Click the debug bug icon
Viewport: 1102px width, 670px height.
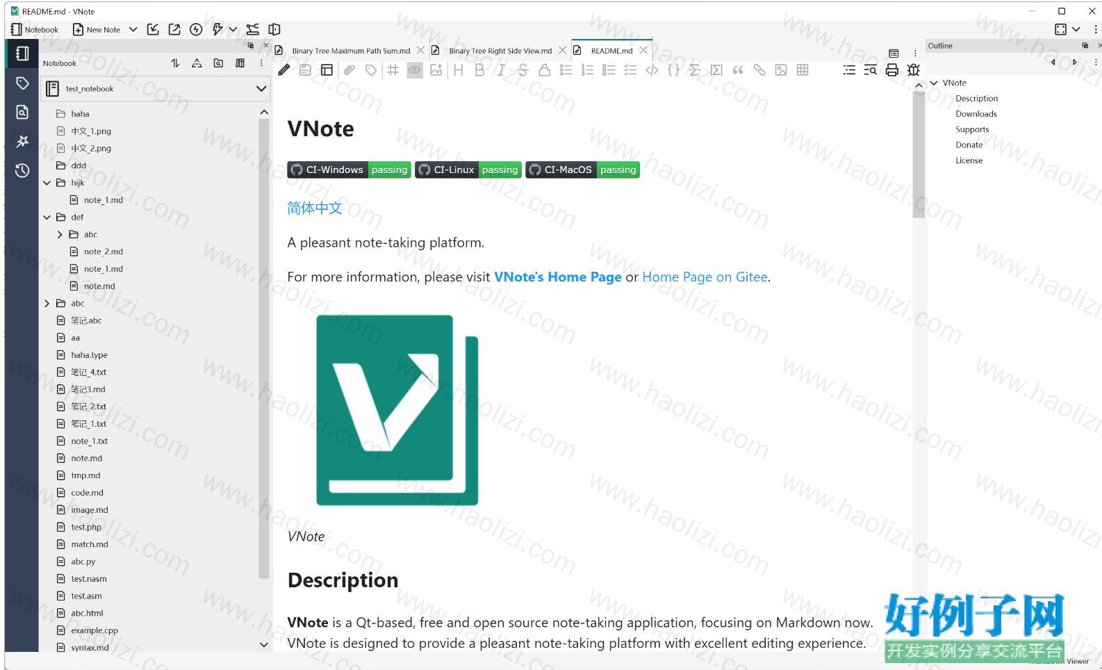[914, 70]
